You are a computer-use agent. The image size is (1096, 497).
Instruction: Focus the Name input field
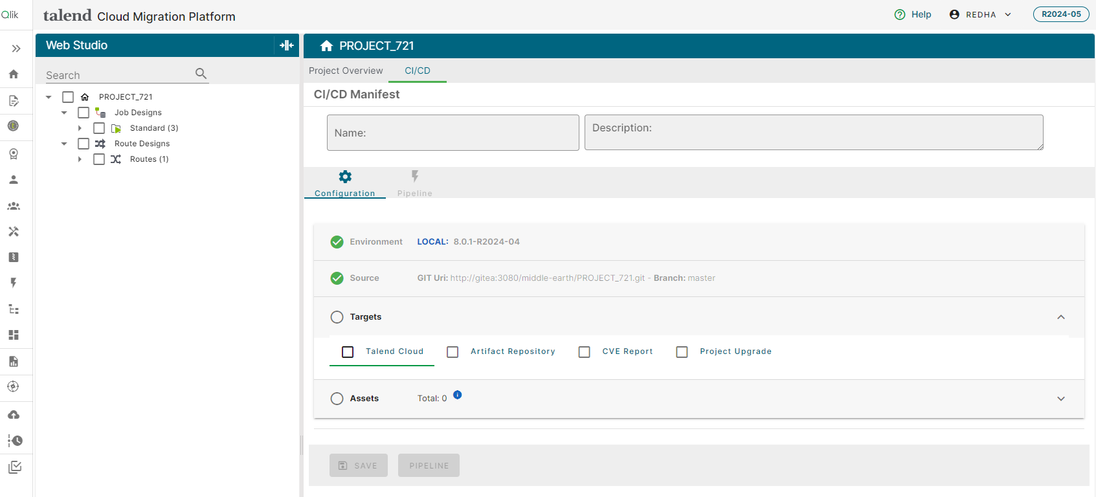point(453,133)
